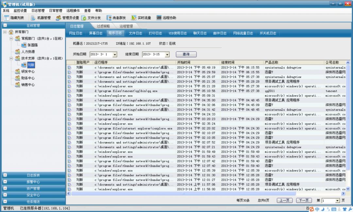Open 管理员设置 toolbar icon

tap(58, 18)
